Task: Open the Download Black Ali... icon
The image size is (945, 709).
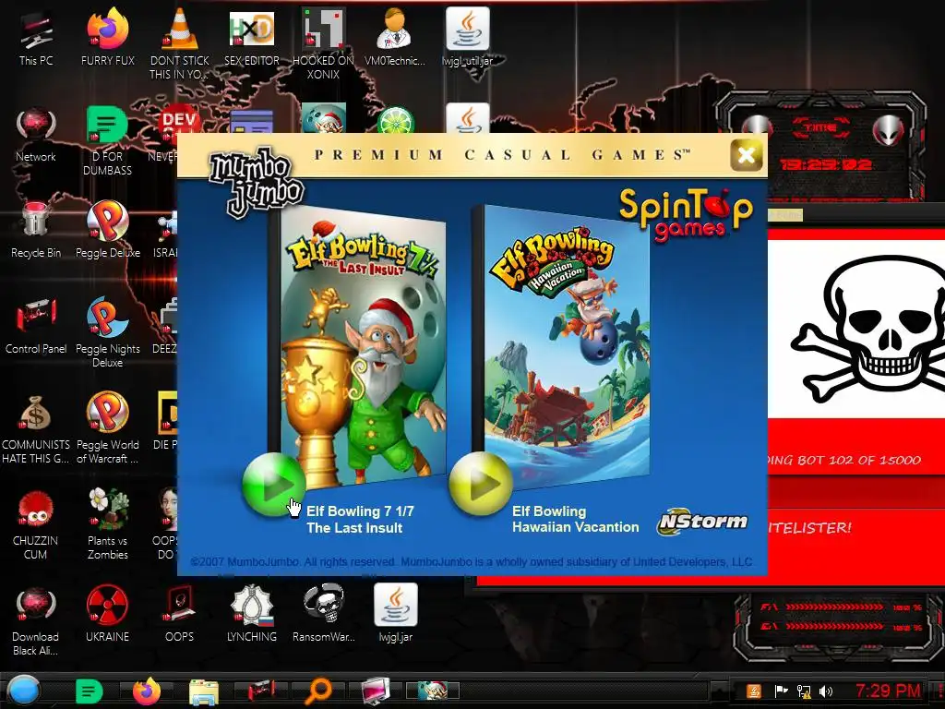Action: pyautogui.click(x=36, y=621)
